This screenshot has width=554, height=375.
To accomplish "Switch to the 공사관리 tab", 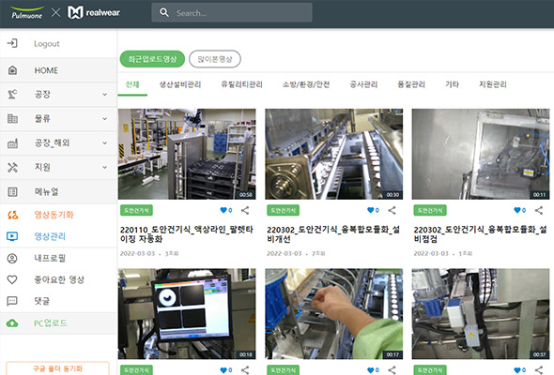I will pyautogui.click(x=363, y=84).
